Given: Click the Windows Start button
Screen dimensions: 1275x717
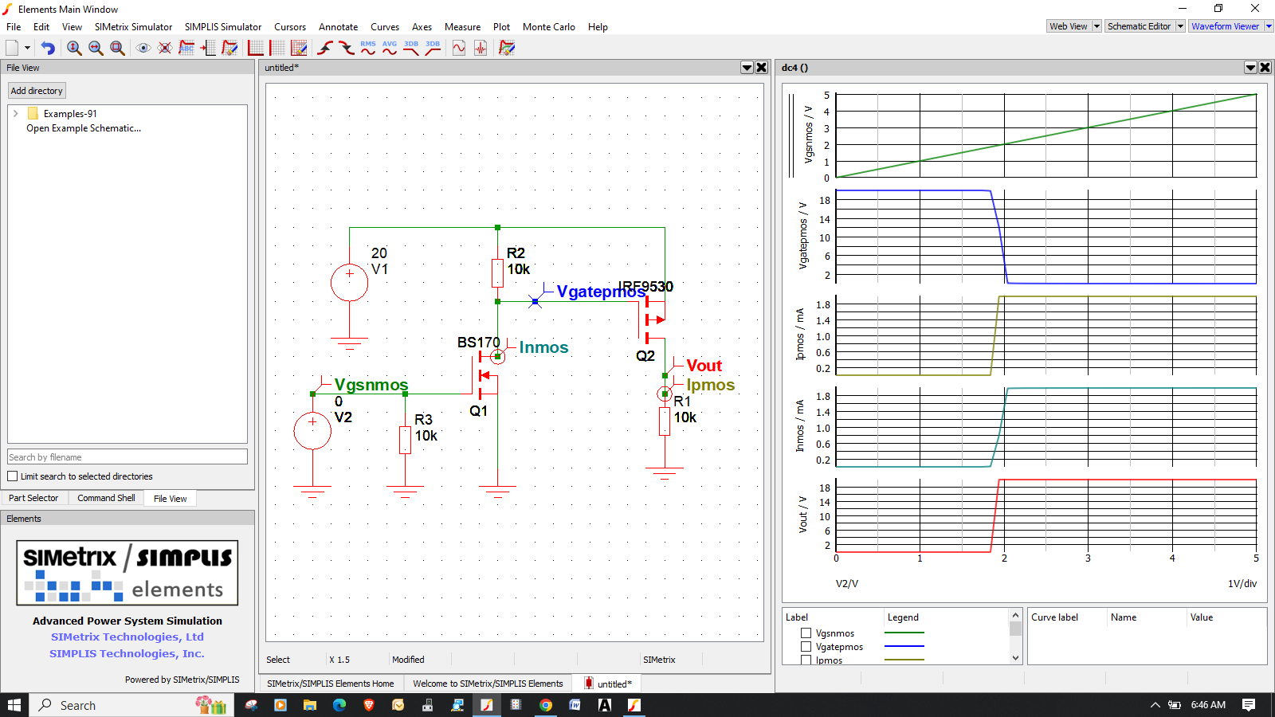Looking at the screenshot, I should [x=14, y=705].
